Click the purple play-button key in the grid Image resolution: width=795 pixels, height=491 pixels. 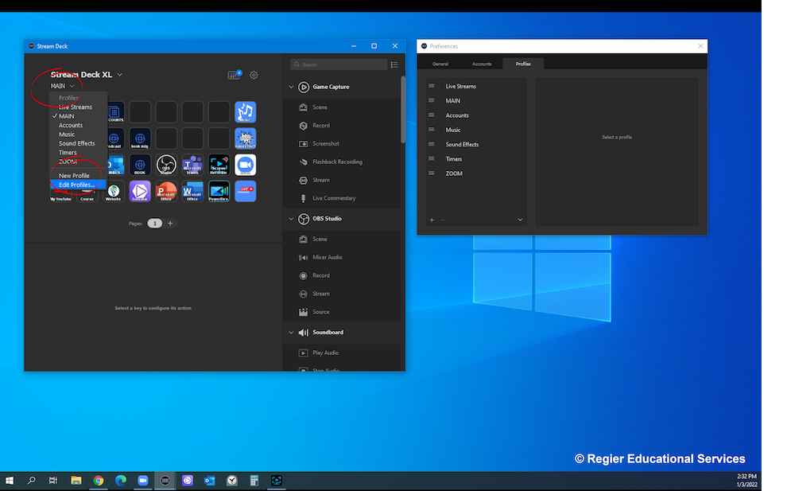(140, 192)
